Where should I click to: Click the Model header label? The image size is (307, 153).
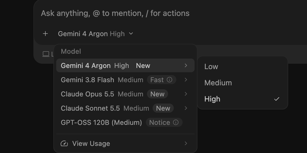[x=71, y=51]
